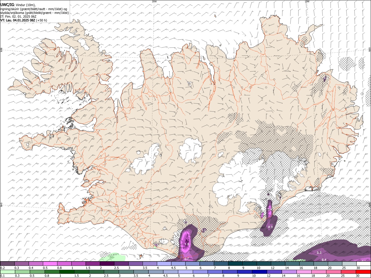Click the light blue 4 swatch, upper legend row
The width and height of the screenshot is (371, 278).
coord(164,264)
